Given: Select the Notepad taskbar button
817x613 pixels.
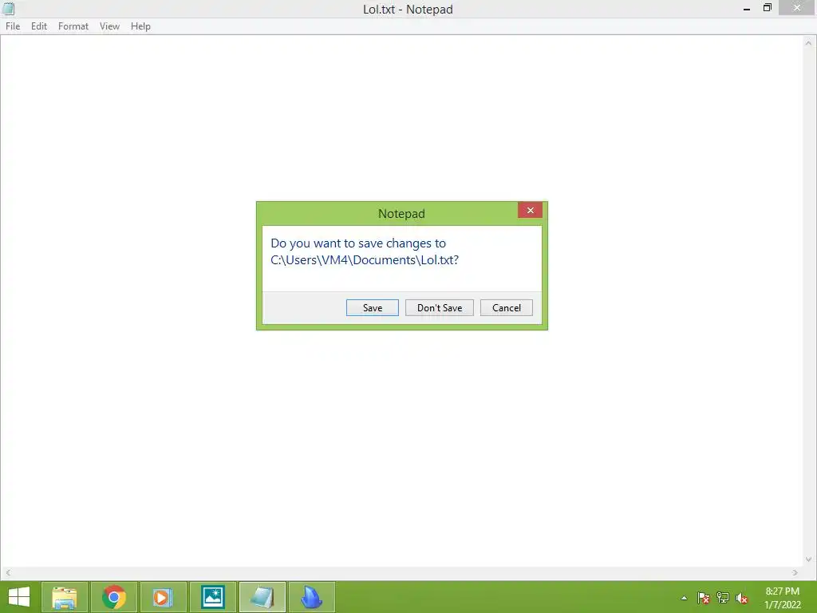Looking at the screenshot, I should tap(262, 597).
